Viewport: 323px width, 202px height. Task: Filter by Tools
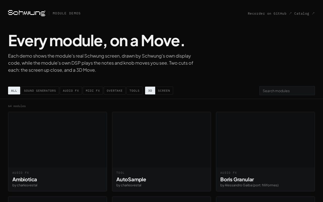[x=134, y=91]
